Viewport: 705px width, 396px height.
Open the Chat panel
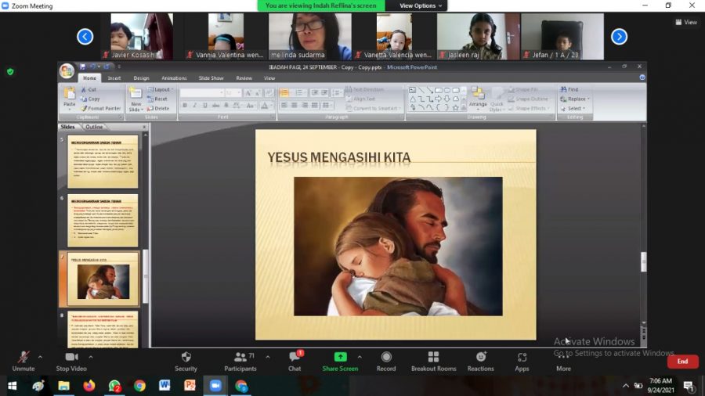coord(294,358)
